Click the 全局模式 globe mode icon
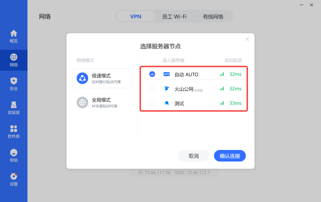The width and height of the screenshot is (321, 202). pos(82,102)
